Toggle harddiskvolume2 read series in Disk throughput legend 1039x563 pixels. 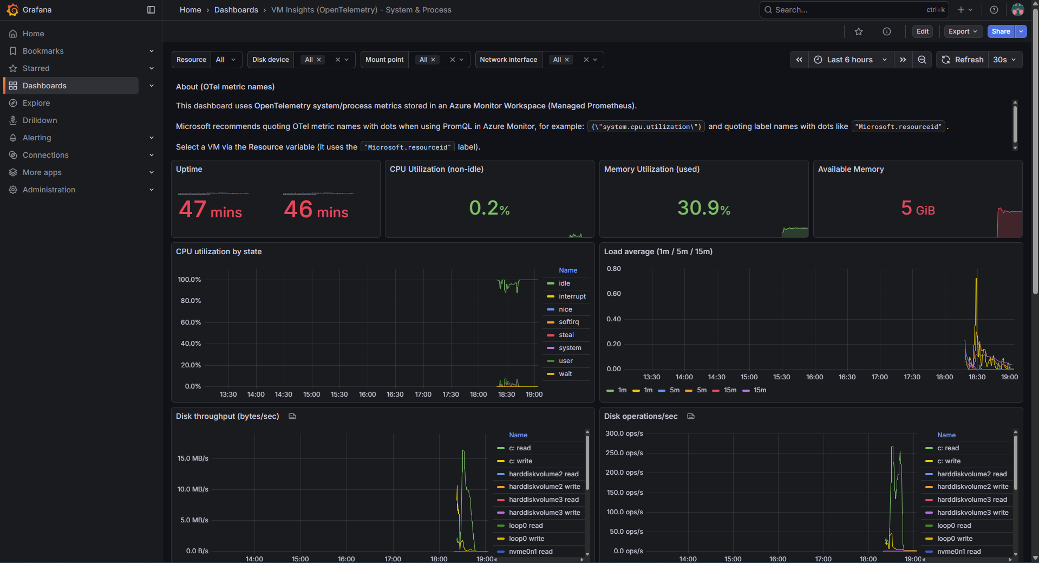click(x=544, y=474)
